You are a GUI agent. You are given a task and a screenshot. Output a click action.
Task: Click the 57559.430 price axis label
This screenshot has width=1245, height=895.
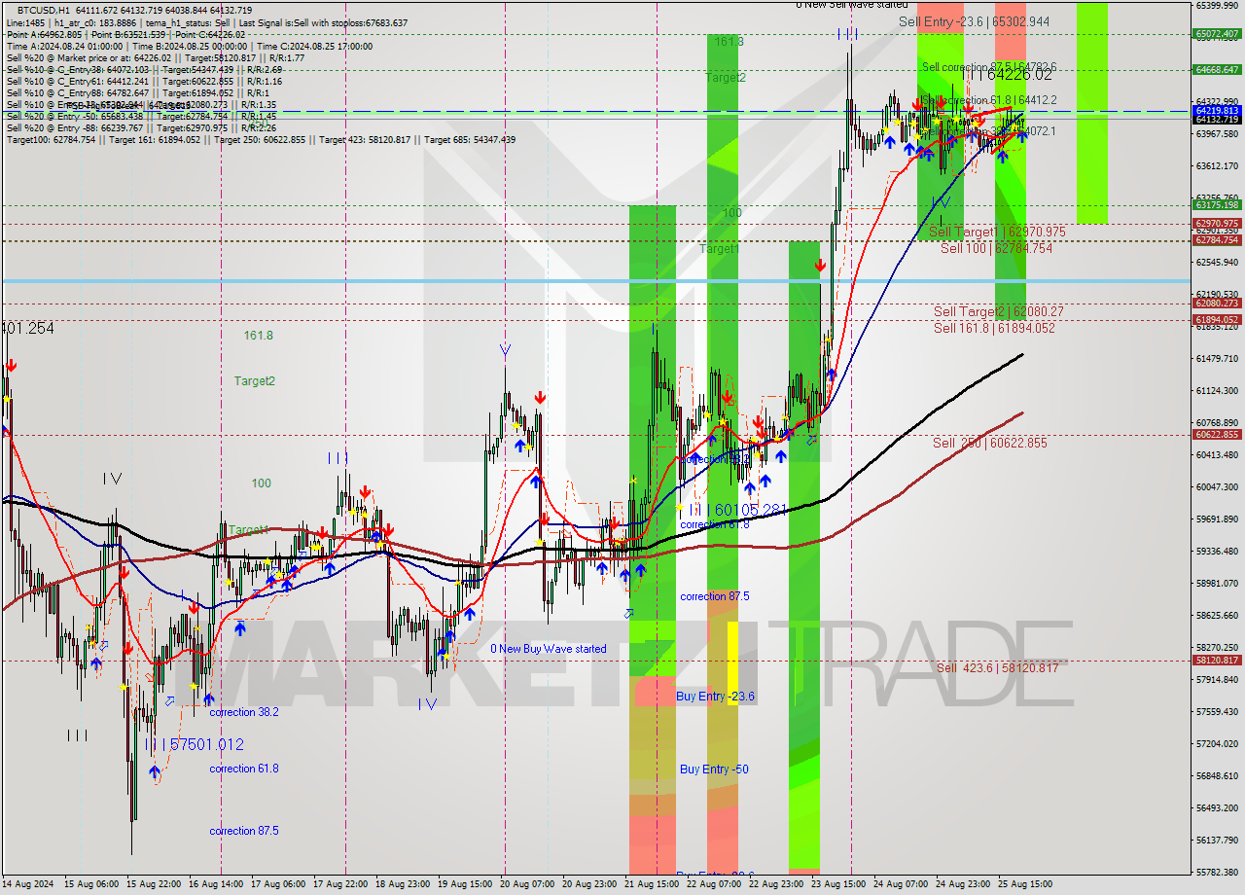1217,711
